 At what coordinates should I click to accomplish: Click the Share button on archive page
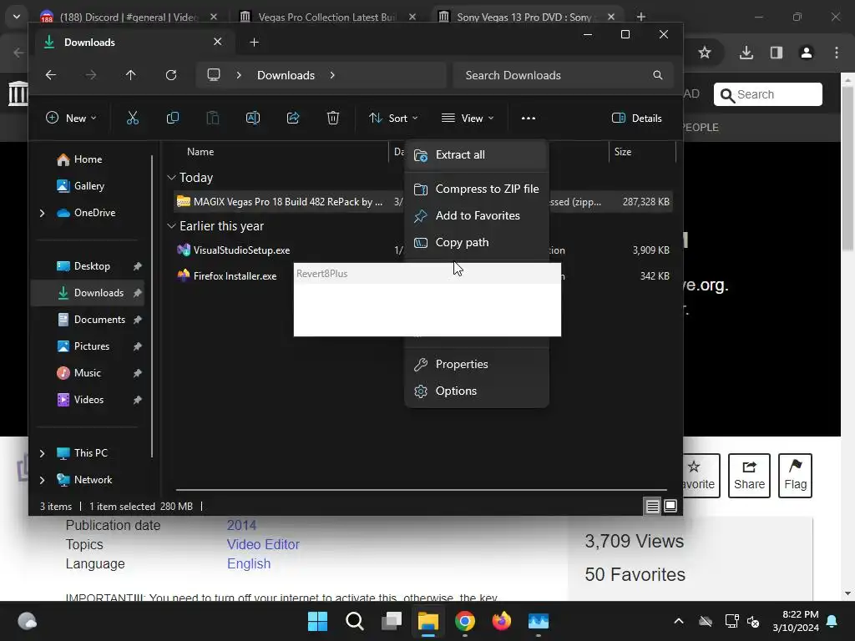point(749,475)
